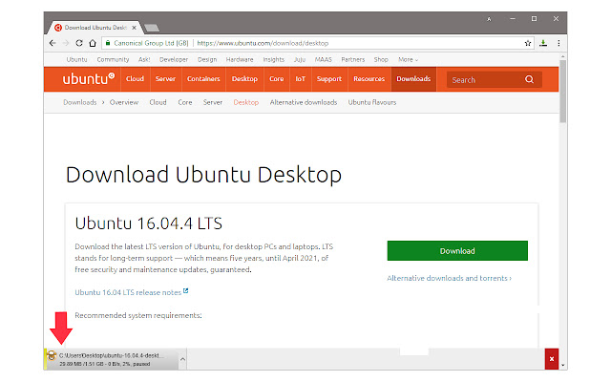Open Core in the orange navigation bar

click(276, 78)
